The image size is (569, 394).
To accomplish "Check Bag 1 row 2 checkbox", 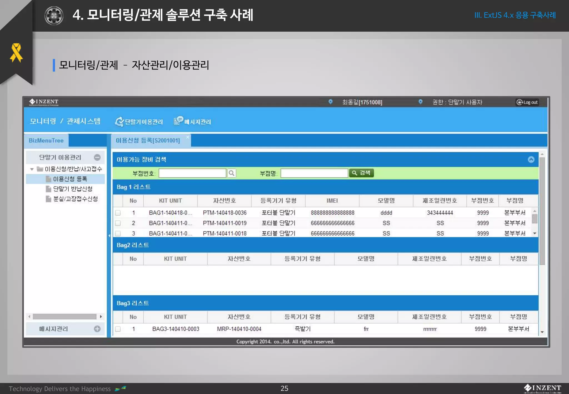I will 118,223.
